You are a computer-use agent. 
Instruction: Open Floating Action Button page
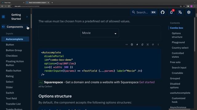click(x=15, y=63)
